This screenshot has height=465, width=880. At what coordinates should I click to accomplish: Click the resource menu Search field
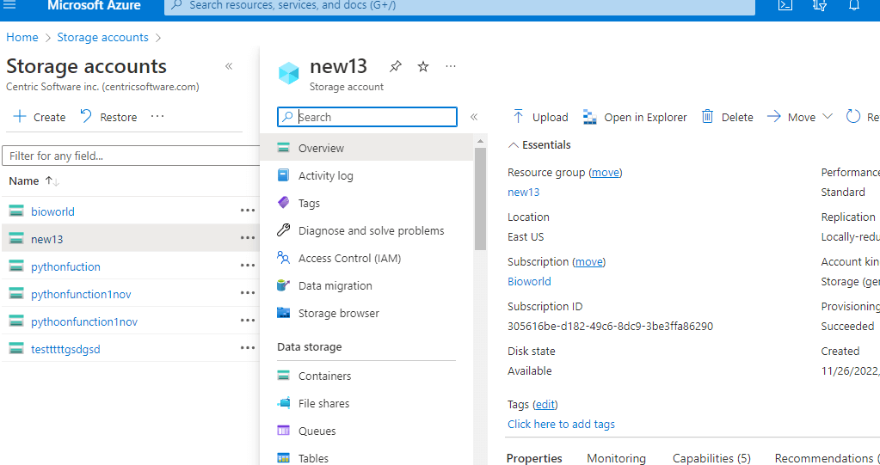point(367,117)
